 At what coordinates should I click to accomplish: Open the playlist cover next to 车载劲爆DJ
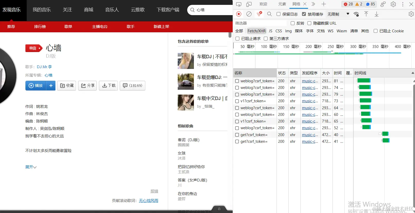186,82
